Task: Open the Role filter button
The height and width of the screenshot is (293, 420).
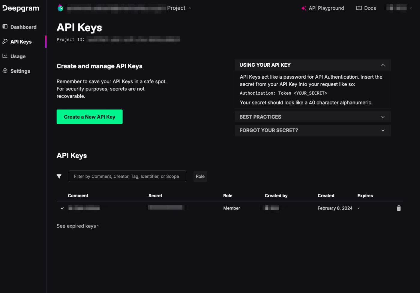Action: [x=200, y=177]
